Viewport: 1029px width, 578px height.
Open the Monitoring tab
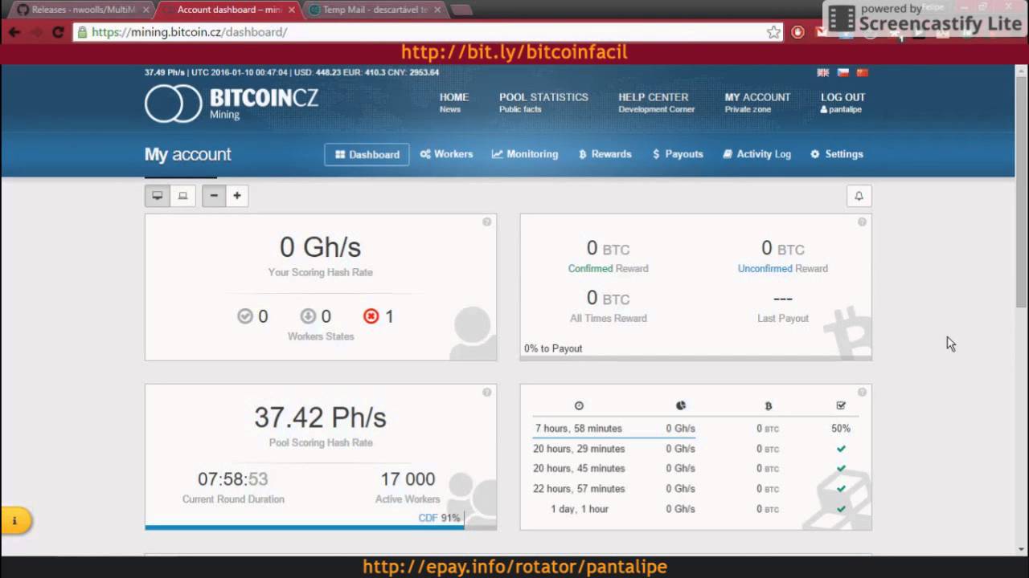pos(525,154)
